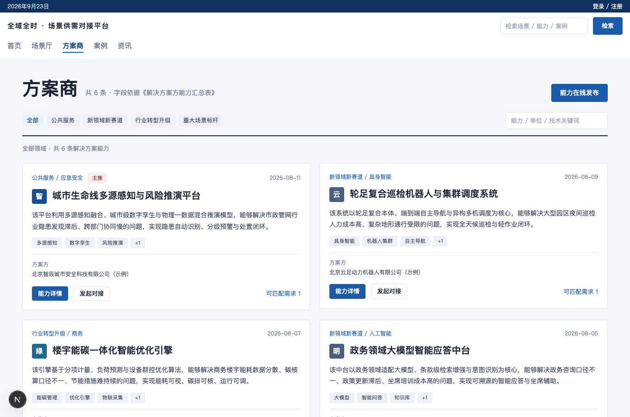
Task: Open the 城市生命线多源感知与风险推演平台 title
Action: [x=126, y=196]
